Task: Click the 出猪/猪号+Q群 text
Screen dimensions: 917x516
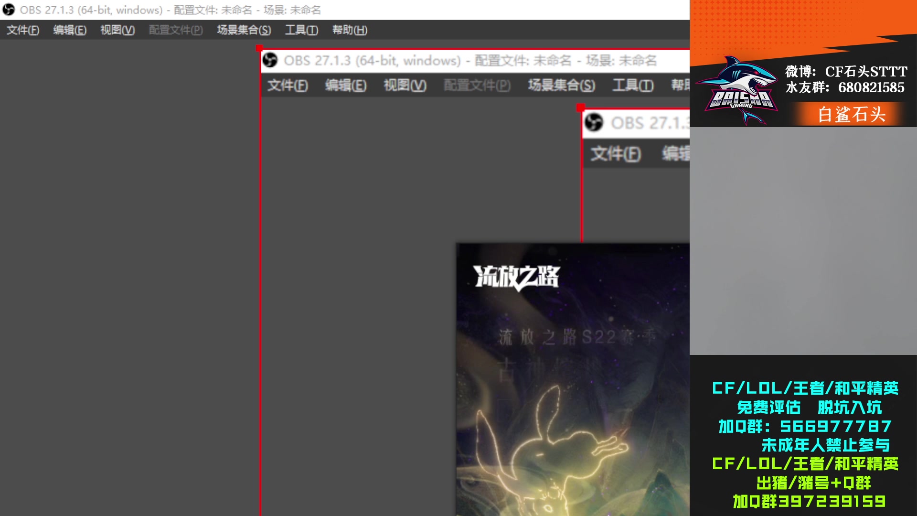Action: tap(814, 483)
